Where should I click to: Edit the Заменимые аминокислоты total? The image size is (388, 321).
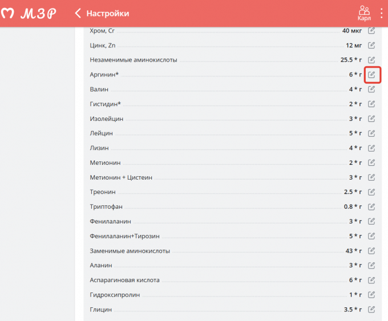(x=371, y=251)
